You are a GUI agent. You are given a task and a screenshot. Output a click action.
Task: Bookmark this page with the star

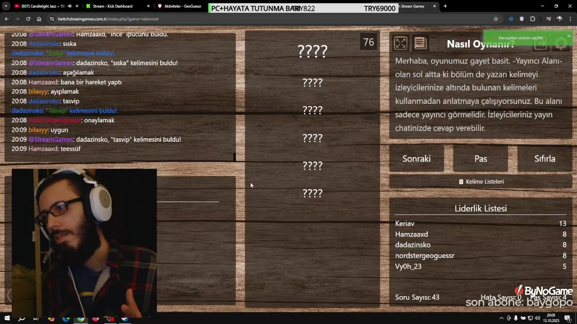coord(496,19)
